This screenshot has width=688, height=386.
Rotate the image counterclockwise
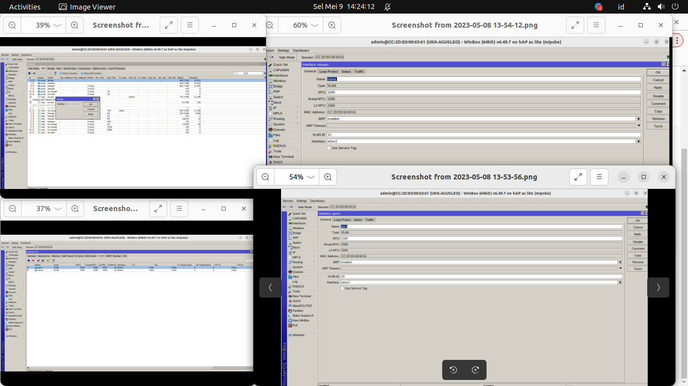click(453, 370)
